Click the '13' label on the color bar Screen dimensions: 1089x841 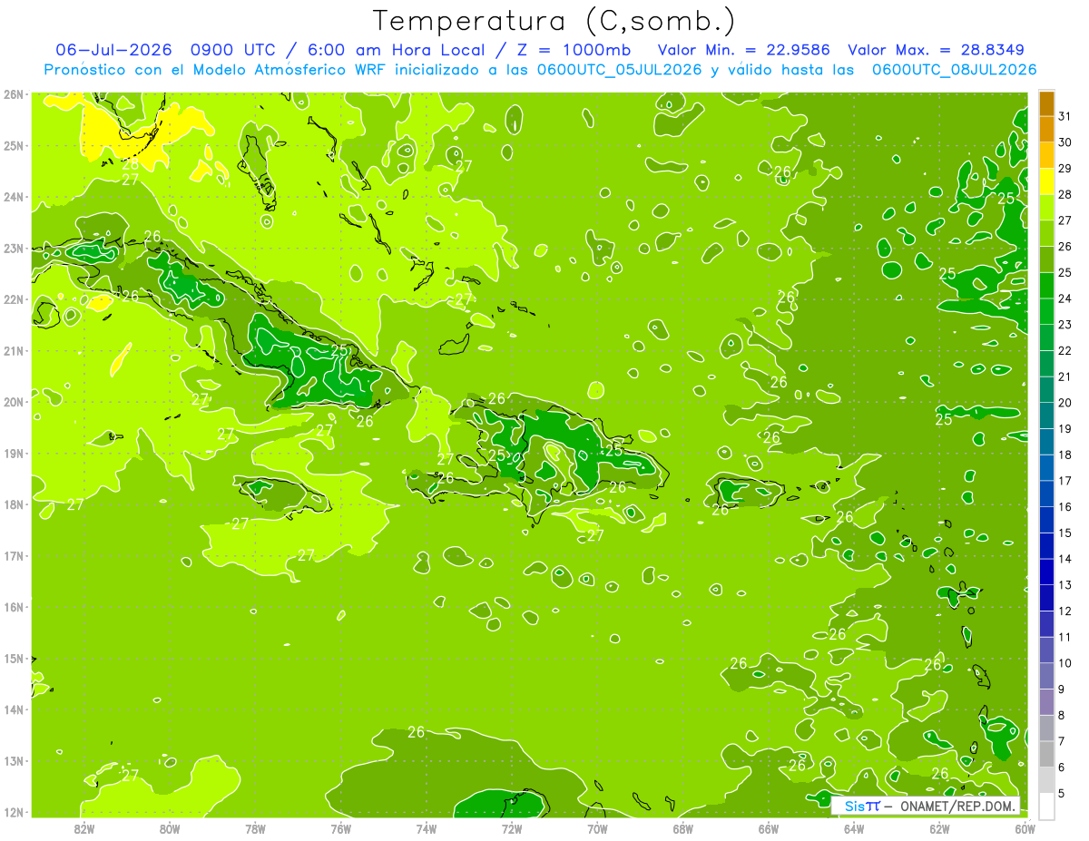point(1065,584)
